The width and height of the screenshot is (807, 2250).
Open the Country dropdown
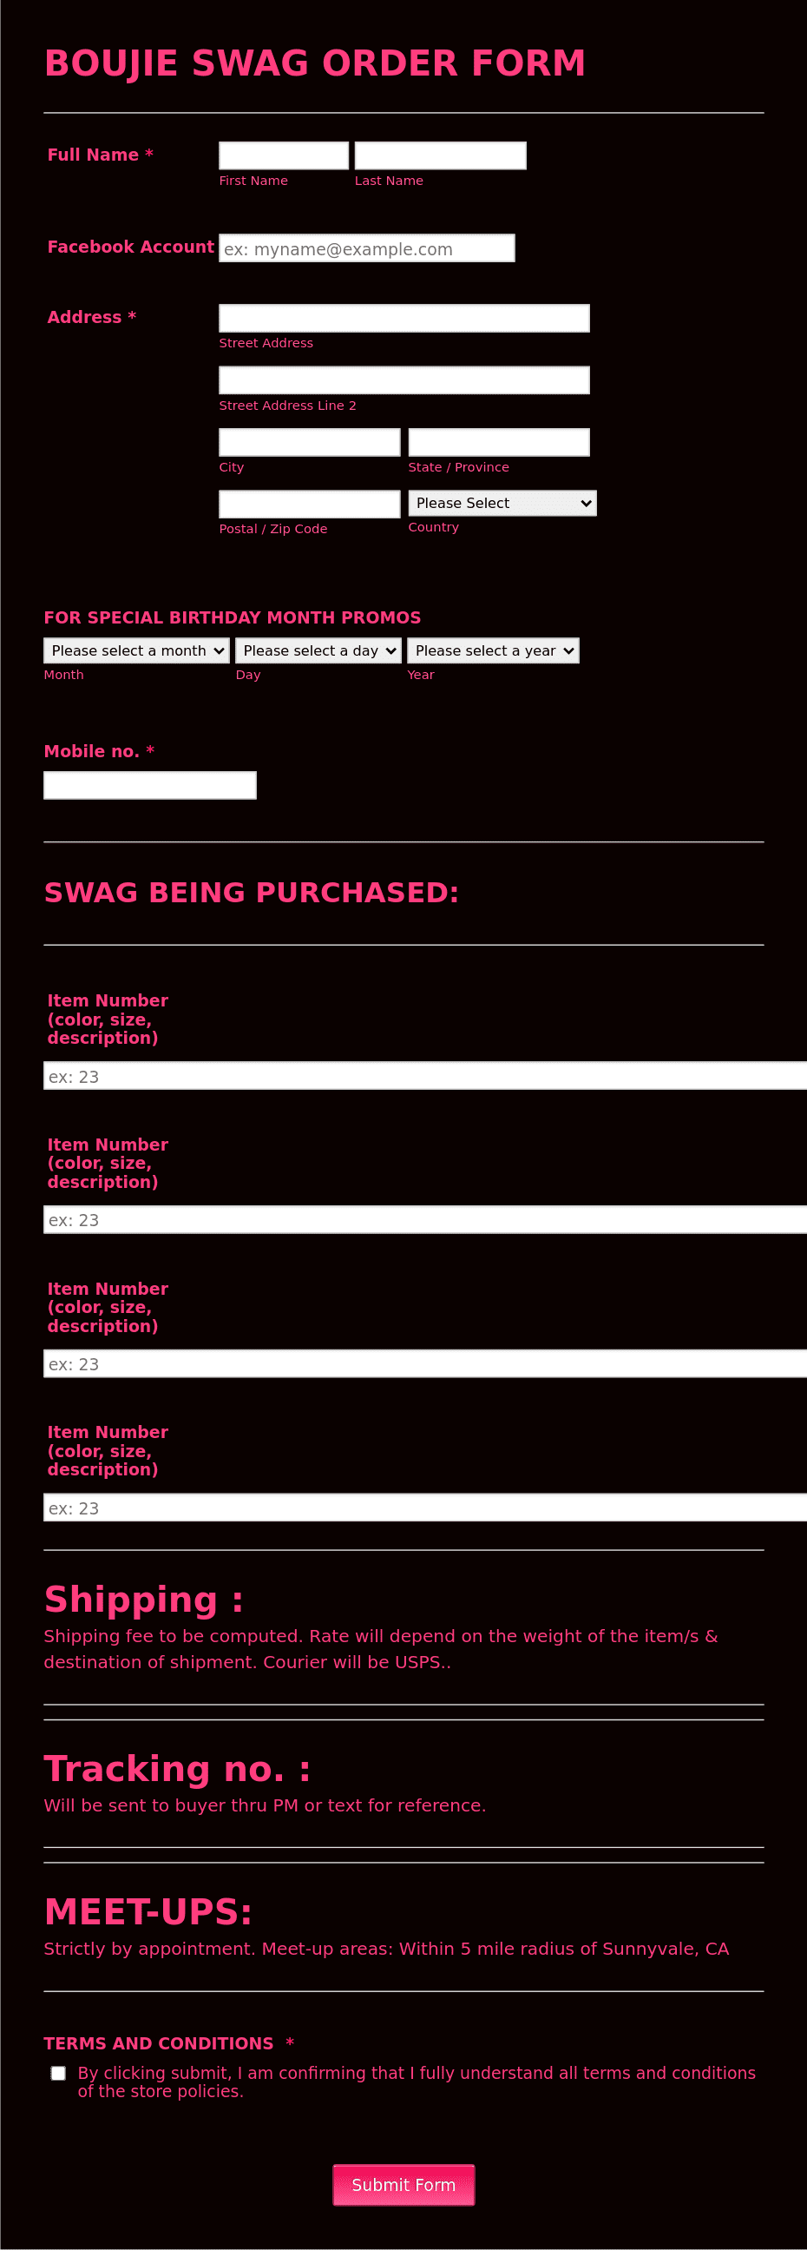502,502
